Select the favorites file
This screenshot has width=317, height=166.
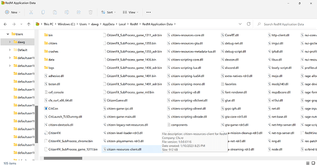pos(229,84)
